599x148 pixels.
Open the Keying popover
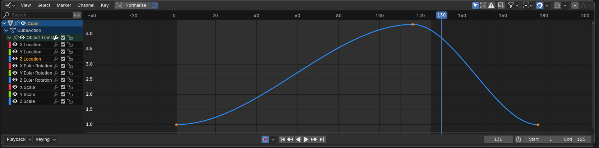pos(45,139)
